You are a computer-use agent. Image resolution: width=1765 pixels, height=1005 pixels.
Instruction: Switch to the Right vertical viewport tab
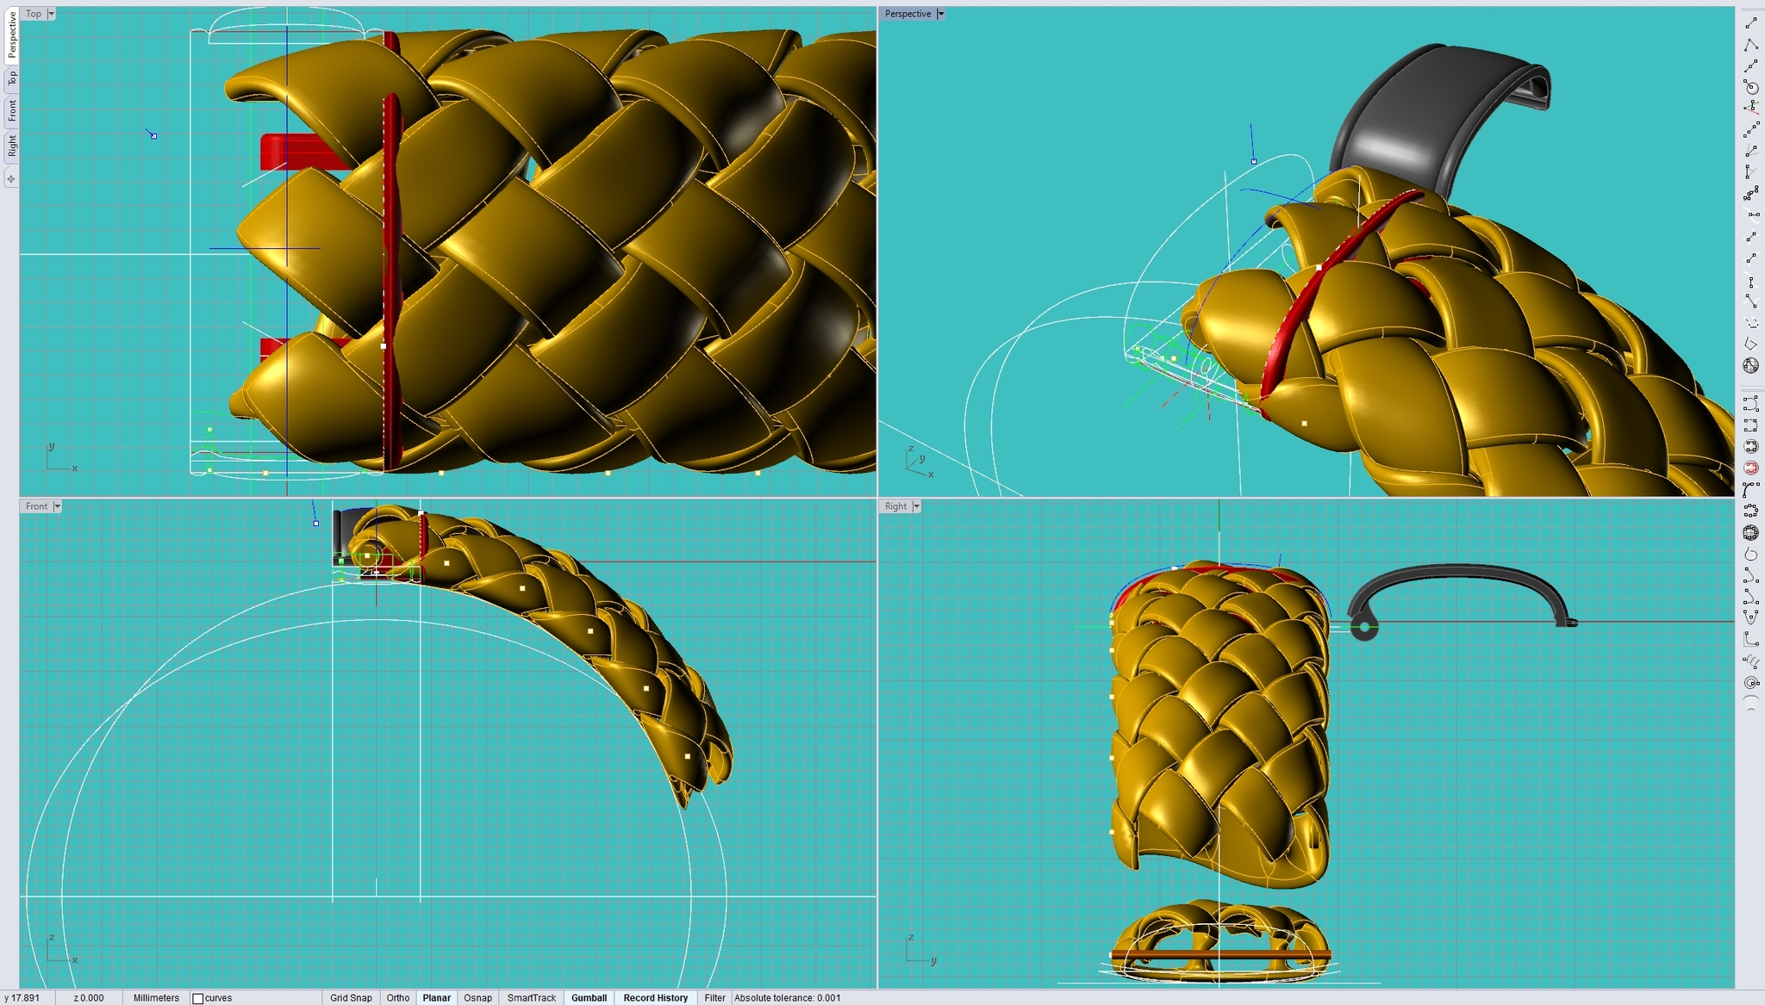coord(12,146)
